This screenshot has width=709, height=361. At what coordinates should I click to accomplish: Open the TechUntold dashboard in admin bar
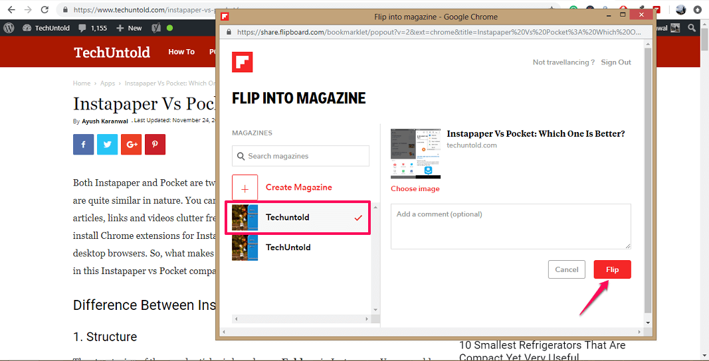[46, 28]
